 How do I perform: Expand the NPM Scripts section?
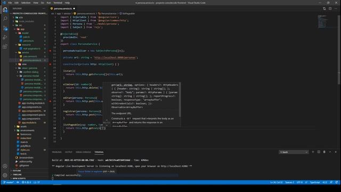19,178
